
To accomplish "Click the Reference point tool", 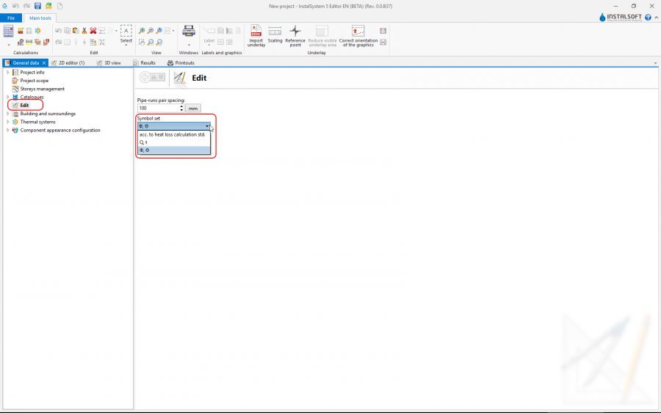I will pyautogui.click(x=295, y=32).
